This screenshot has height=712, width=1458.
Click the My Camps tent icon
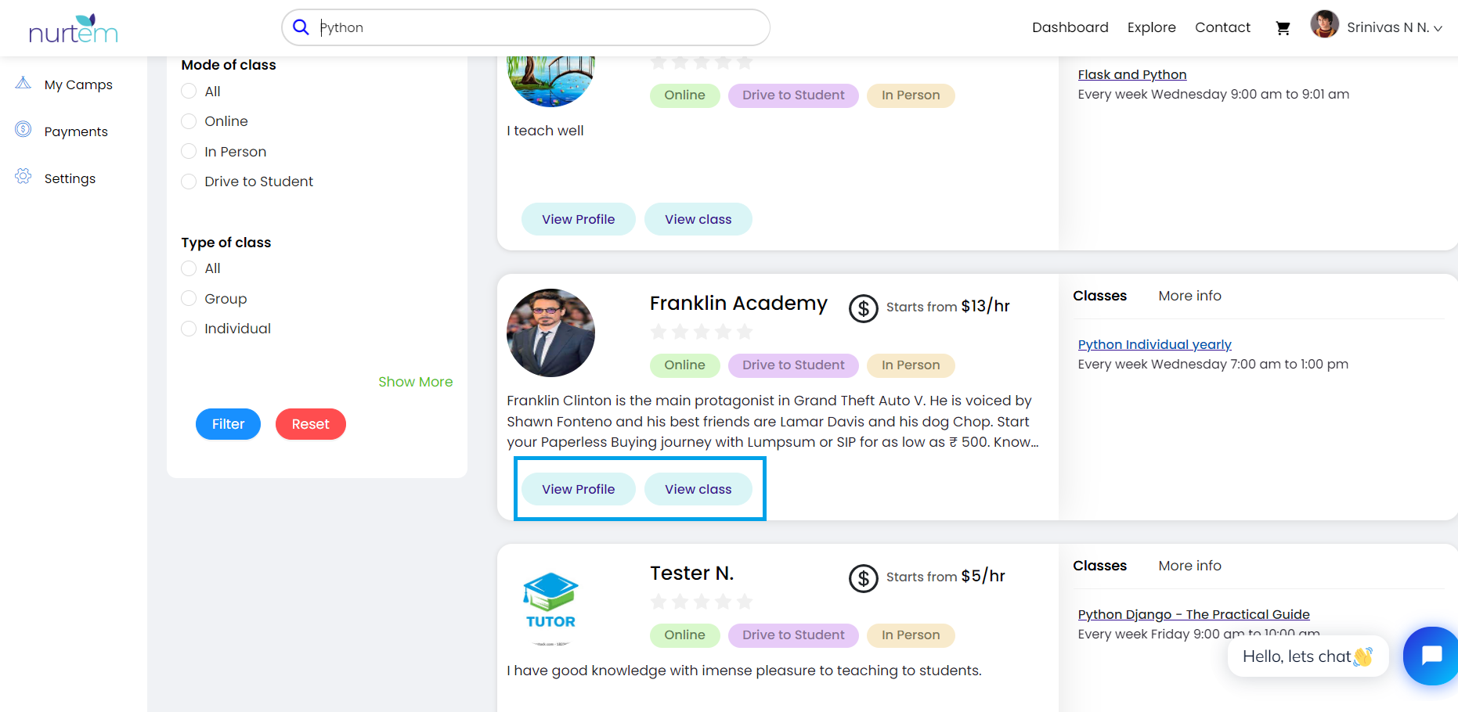point(23,83)
